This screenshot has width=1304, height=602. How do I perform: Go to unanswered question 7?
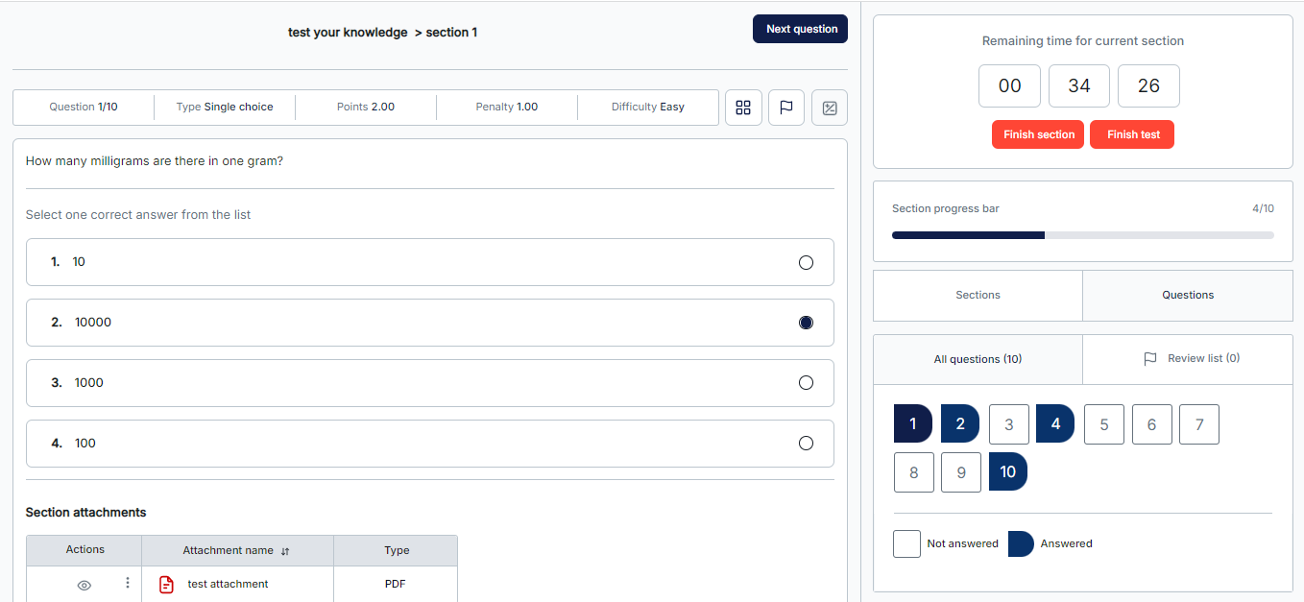tap(1198, 424)
